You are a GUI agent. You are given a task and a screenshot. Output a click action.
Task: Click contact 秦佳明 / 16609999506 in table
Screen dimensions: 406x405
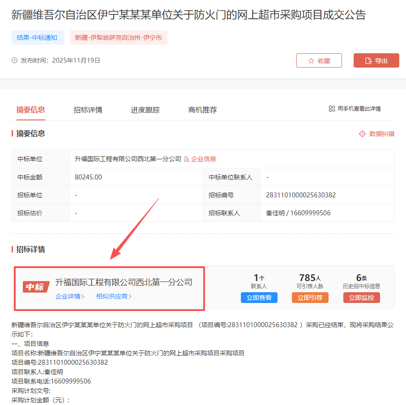pos(298,213)
